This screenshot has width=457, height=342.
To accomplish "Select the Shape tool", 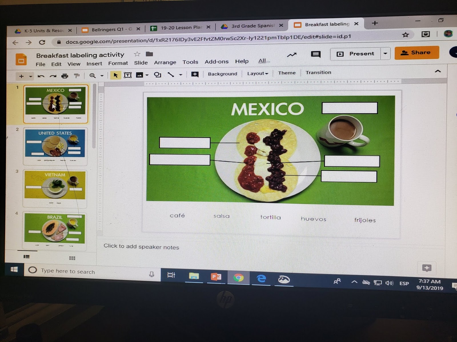I will click(x=157, y=75).
